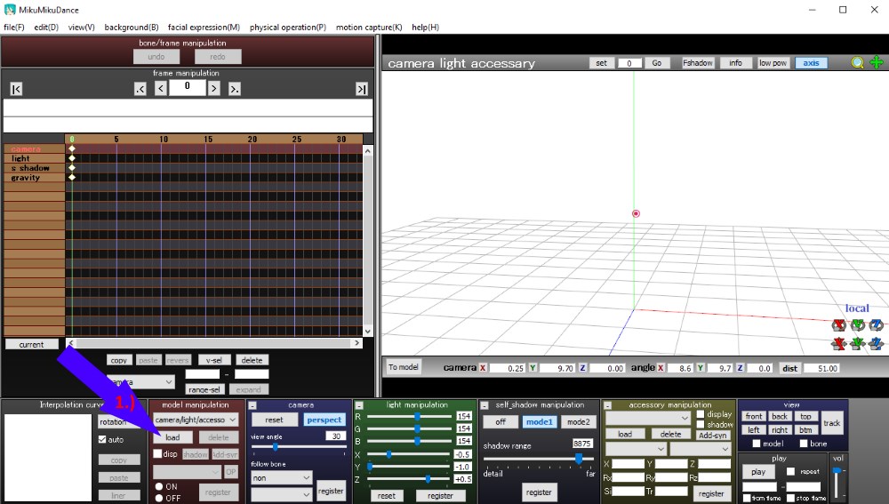The image size is (889, 504).
Task: Click the model load button
Action: click(x=172, y=437)
